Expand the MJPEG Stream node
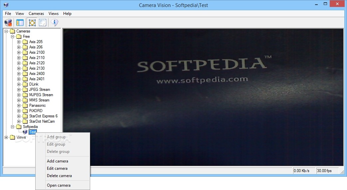Viewport: 347px width, 190px height. click(19, 95)
